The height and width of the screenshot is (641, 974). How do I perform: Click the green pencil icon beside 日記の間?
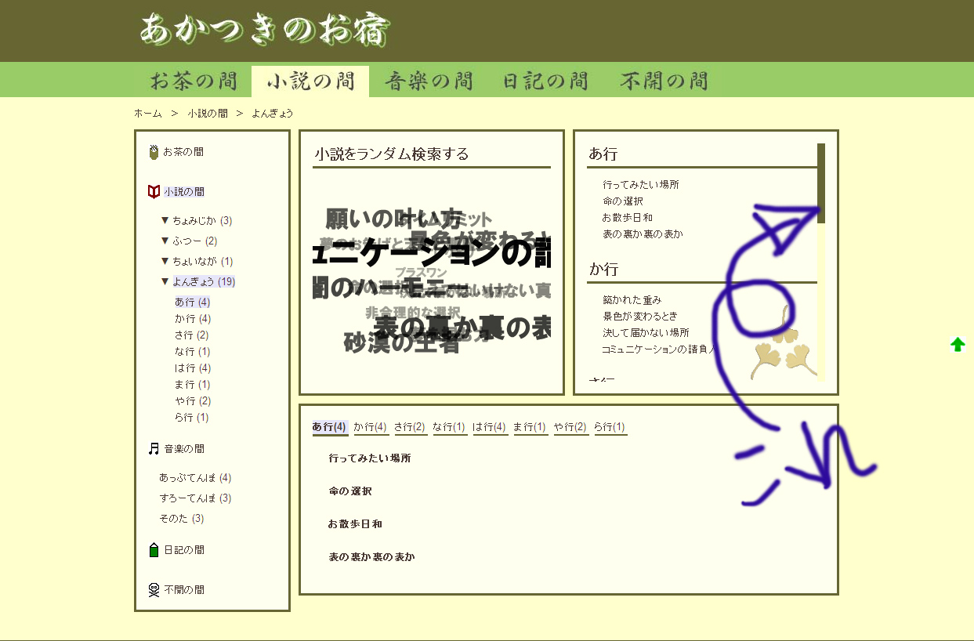coord(154,550)
